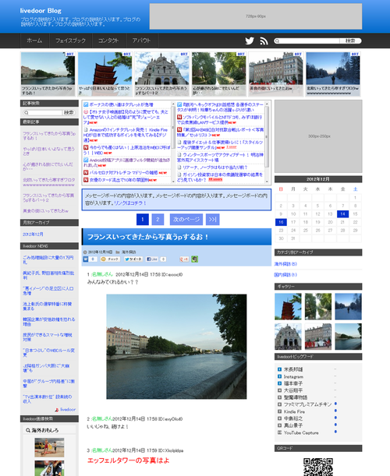Click the blue arrow beside YouTube Capture hot word
Screen dimensions: 390x476
coord(335,432)
